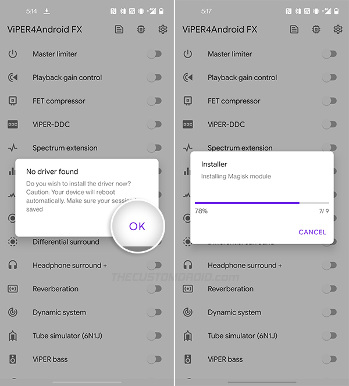Tap ViPER bass speaker icon, left screen
The height and width of the screenshot is (386, 349).
coord(13,359)
